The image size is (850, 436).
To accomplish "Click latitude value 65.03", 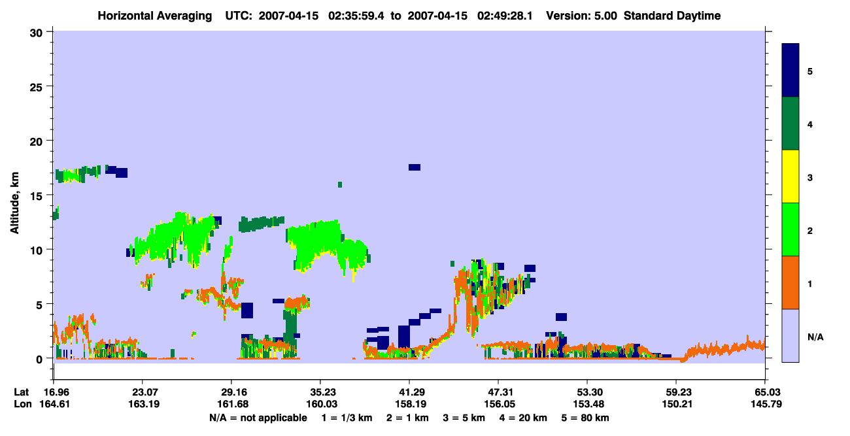I will click(765, 392).
